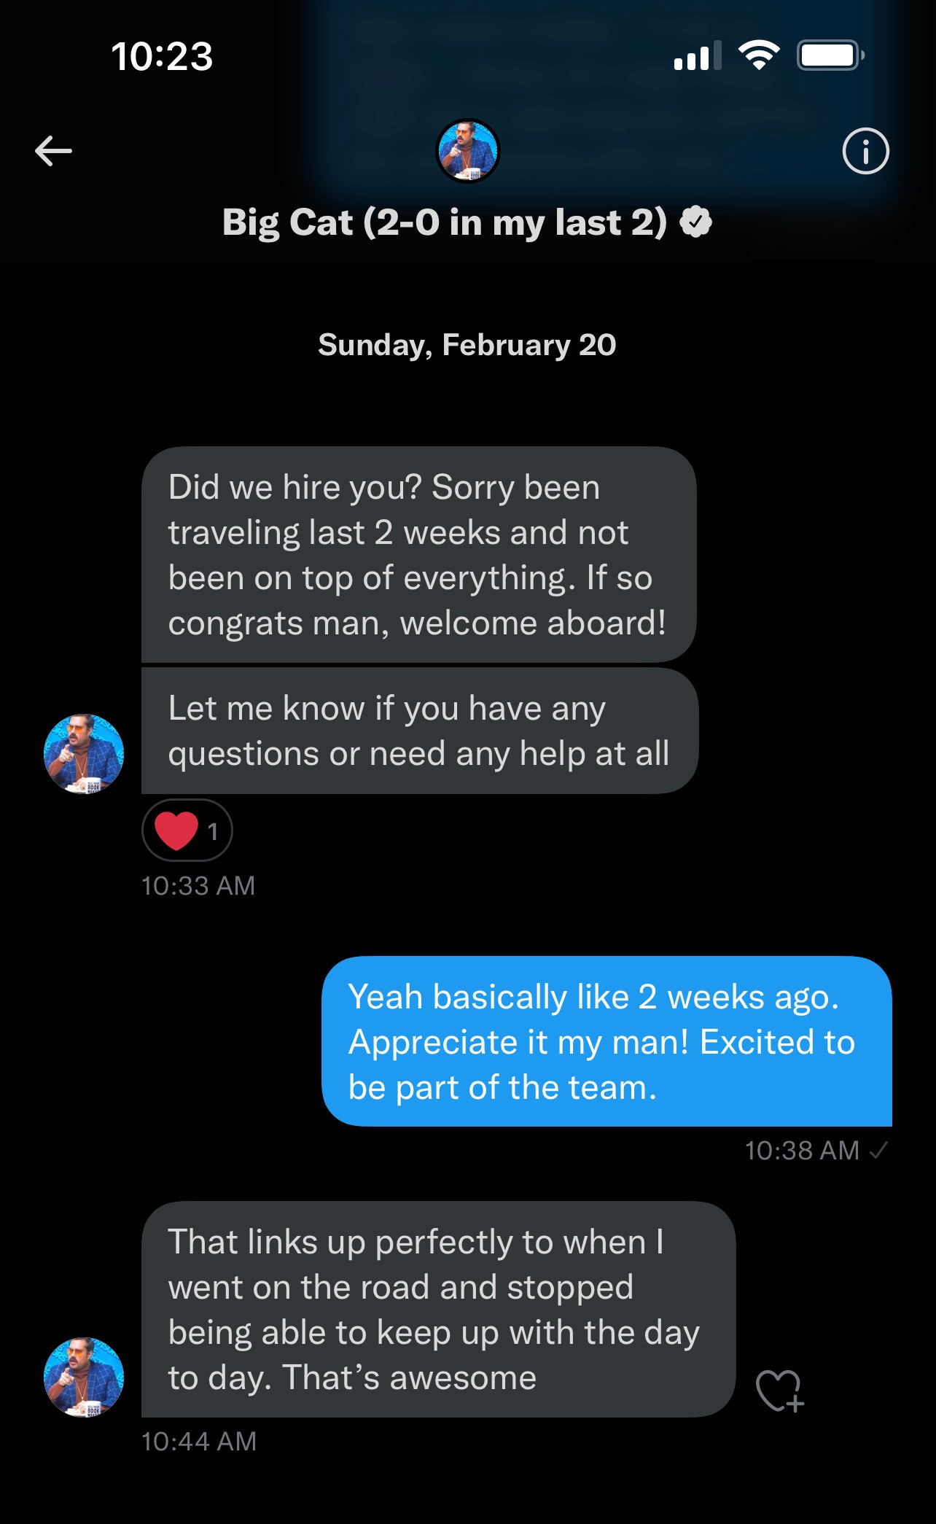
Task: Tap the blue "Yeah basically" sent message
Action: tap(607, 1041)
